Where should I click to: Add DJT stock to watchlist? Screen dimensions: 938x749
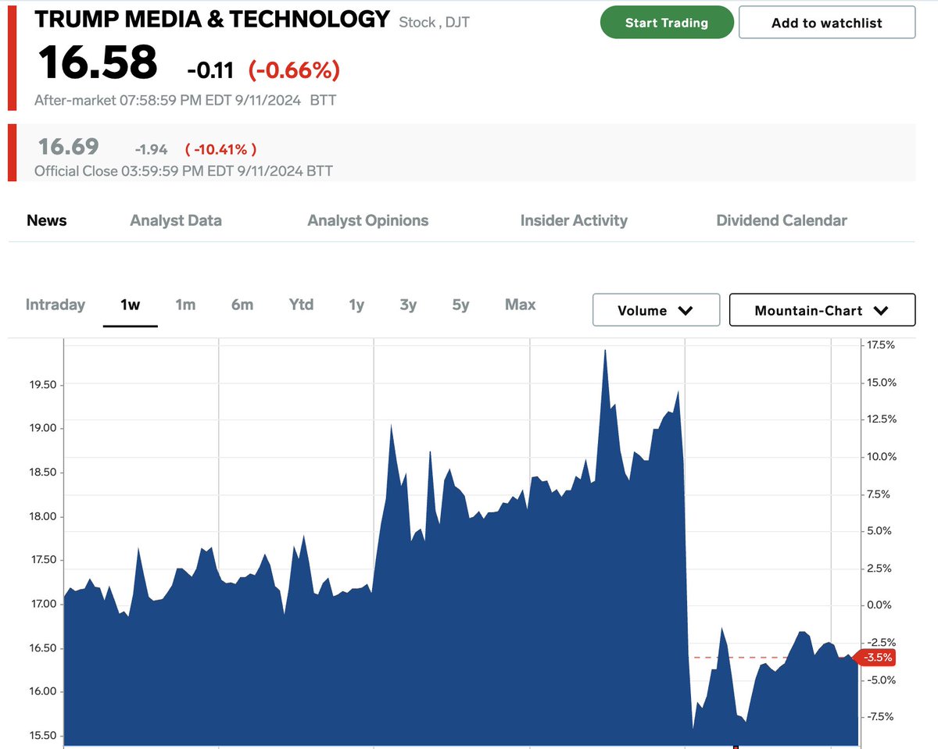(826, 23)
